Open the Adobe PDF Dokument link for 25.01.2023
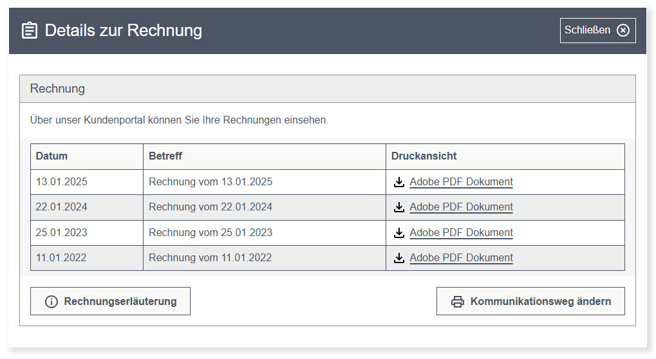This screenshot has height=359, width=656. tap(461, 233)
